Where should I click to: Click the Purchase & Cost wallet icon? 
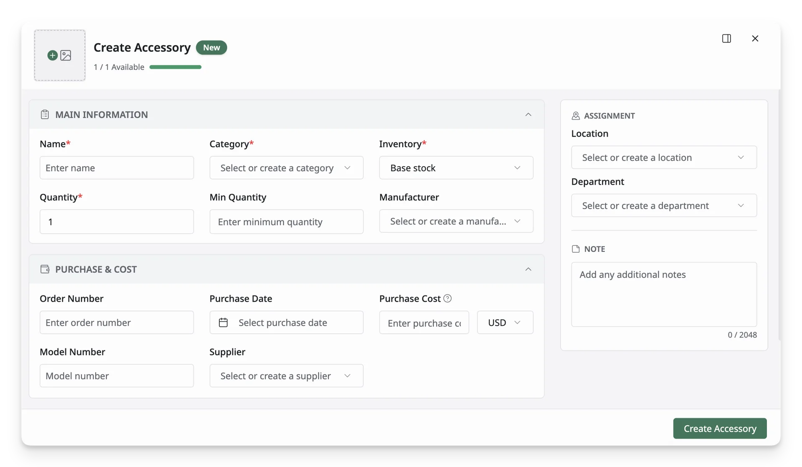tap(45, 269)
